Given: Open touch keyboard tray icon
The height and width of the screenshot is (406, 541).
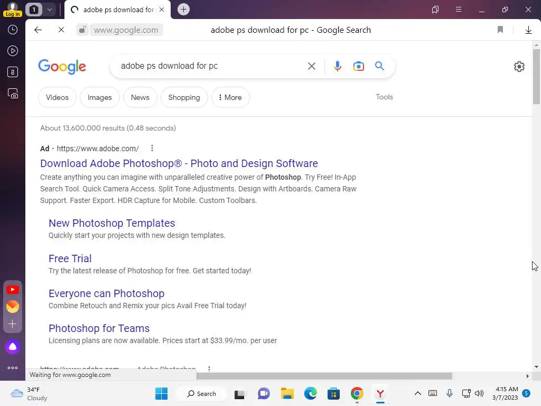Looking at the screenshot, I should [433, 393].
